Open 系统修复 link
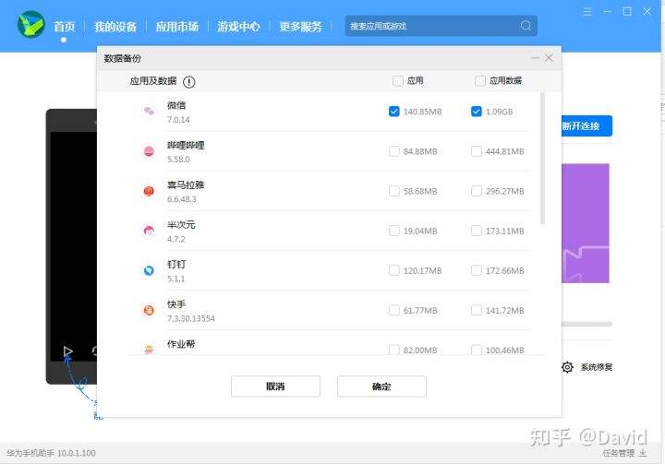The image size is (665, 464). click(x=597, y=367)
